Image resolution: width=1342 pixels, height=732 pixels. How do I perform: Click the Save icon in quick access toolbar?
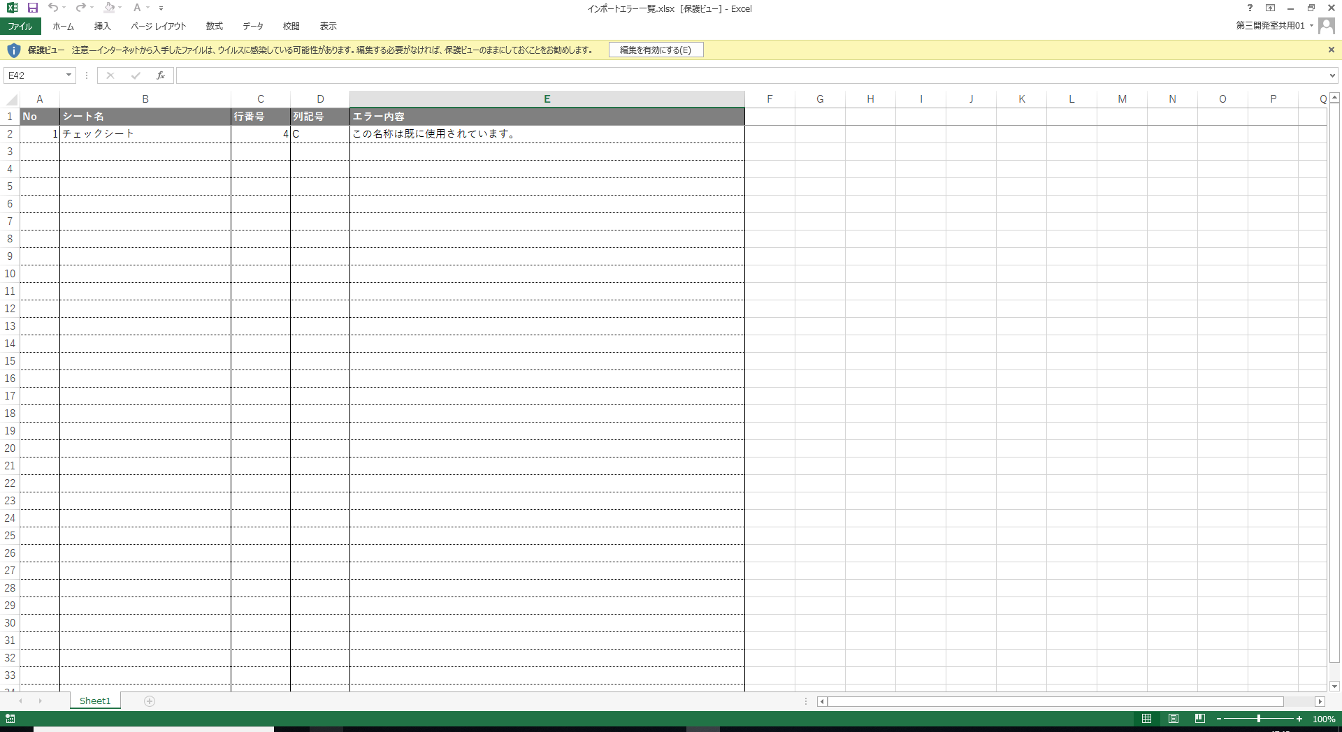pyautogui.click(x=33, y=8)
